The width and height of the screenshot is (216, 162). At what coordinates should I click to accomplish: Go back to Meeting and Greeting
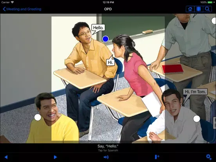[22, 9]
